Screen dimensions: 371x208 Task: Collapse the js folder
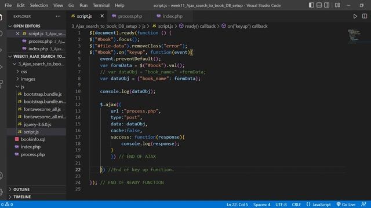(x=37, y=87)
